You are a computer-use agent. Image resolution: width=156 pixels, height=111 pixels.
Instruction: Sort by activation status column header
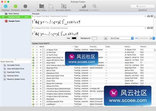pyautogui.click(x=33, y=47)
